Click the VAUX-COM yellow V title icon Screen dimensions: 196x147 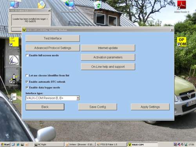point(24,30)
